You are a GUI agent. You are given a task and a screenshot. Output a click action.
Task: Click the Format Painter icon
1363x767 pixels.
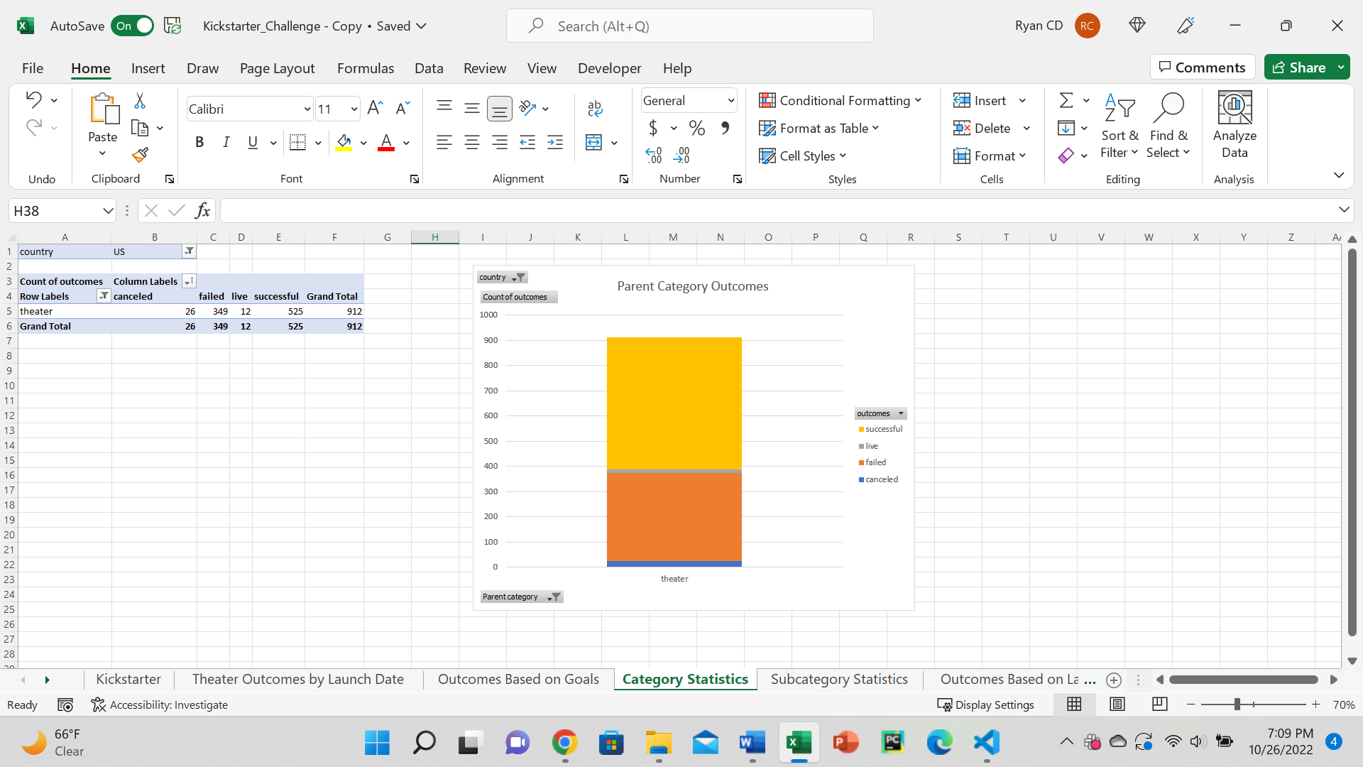(141, 155)
